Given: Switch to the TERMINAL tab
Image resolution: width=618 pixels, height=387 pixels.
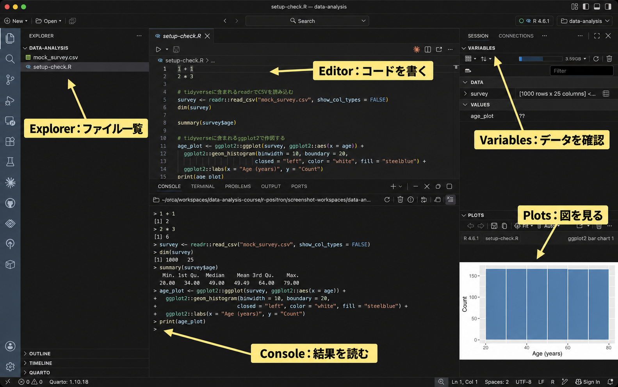Looking at the screenshot, I should pyautogui.click(x=203, y=186).
